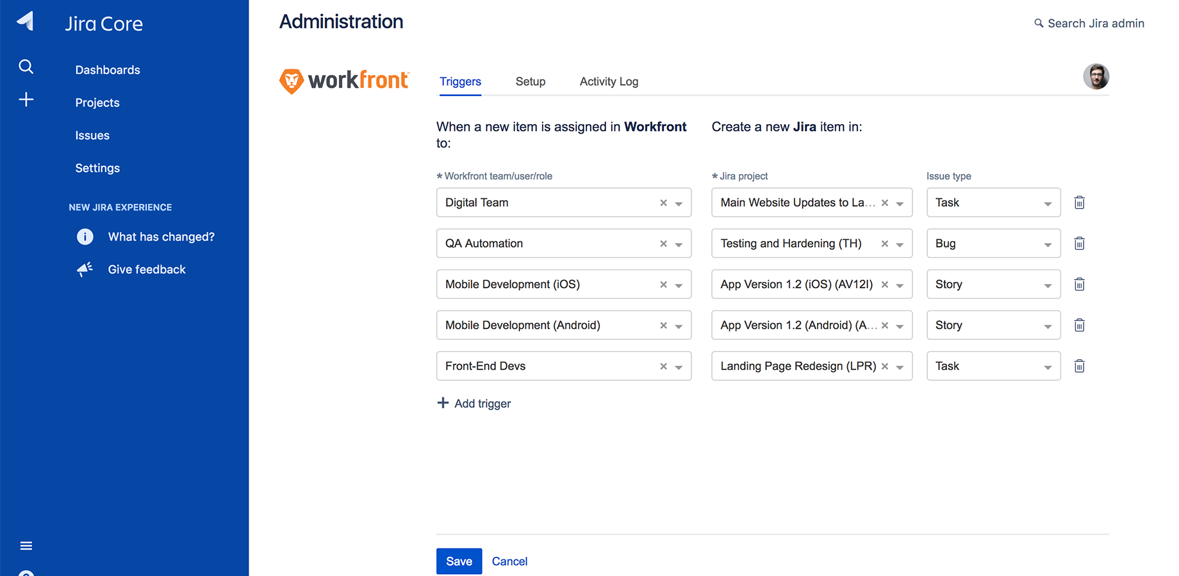
Task: Delete the Front-End Devs trigger row
Action: pyautogui.click(x=1079, y=366)
